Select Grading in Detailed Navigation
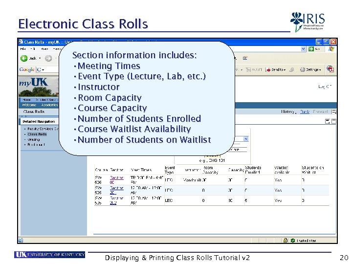Screen dimensions: 352x264 point(34,139)
